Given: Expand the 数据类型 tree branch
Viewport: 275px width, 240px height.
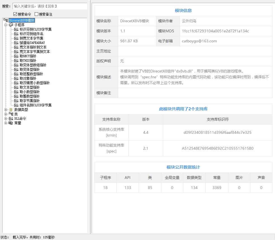Looking at the screenshot, I should coord(6,110).
